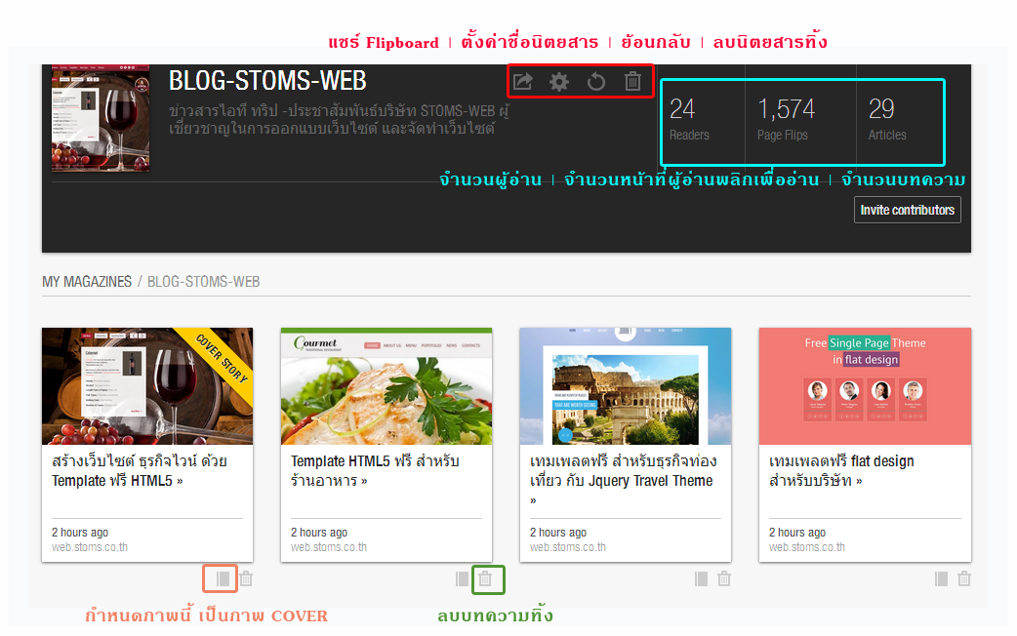This screenshot has width=1017, height=636.
Task: Click the Invite contributors button
Action: pyautogui.click(x=907, y=210)
